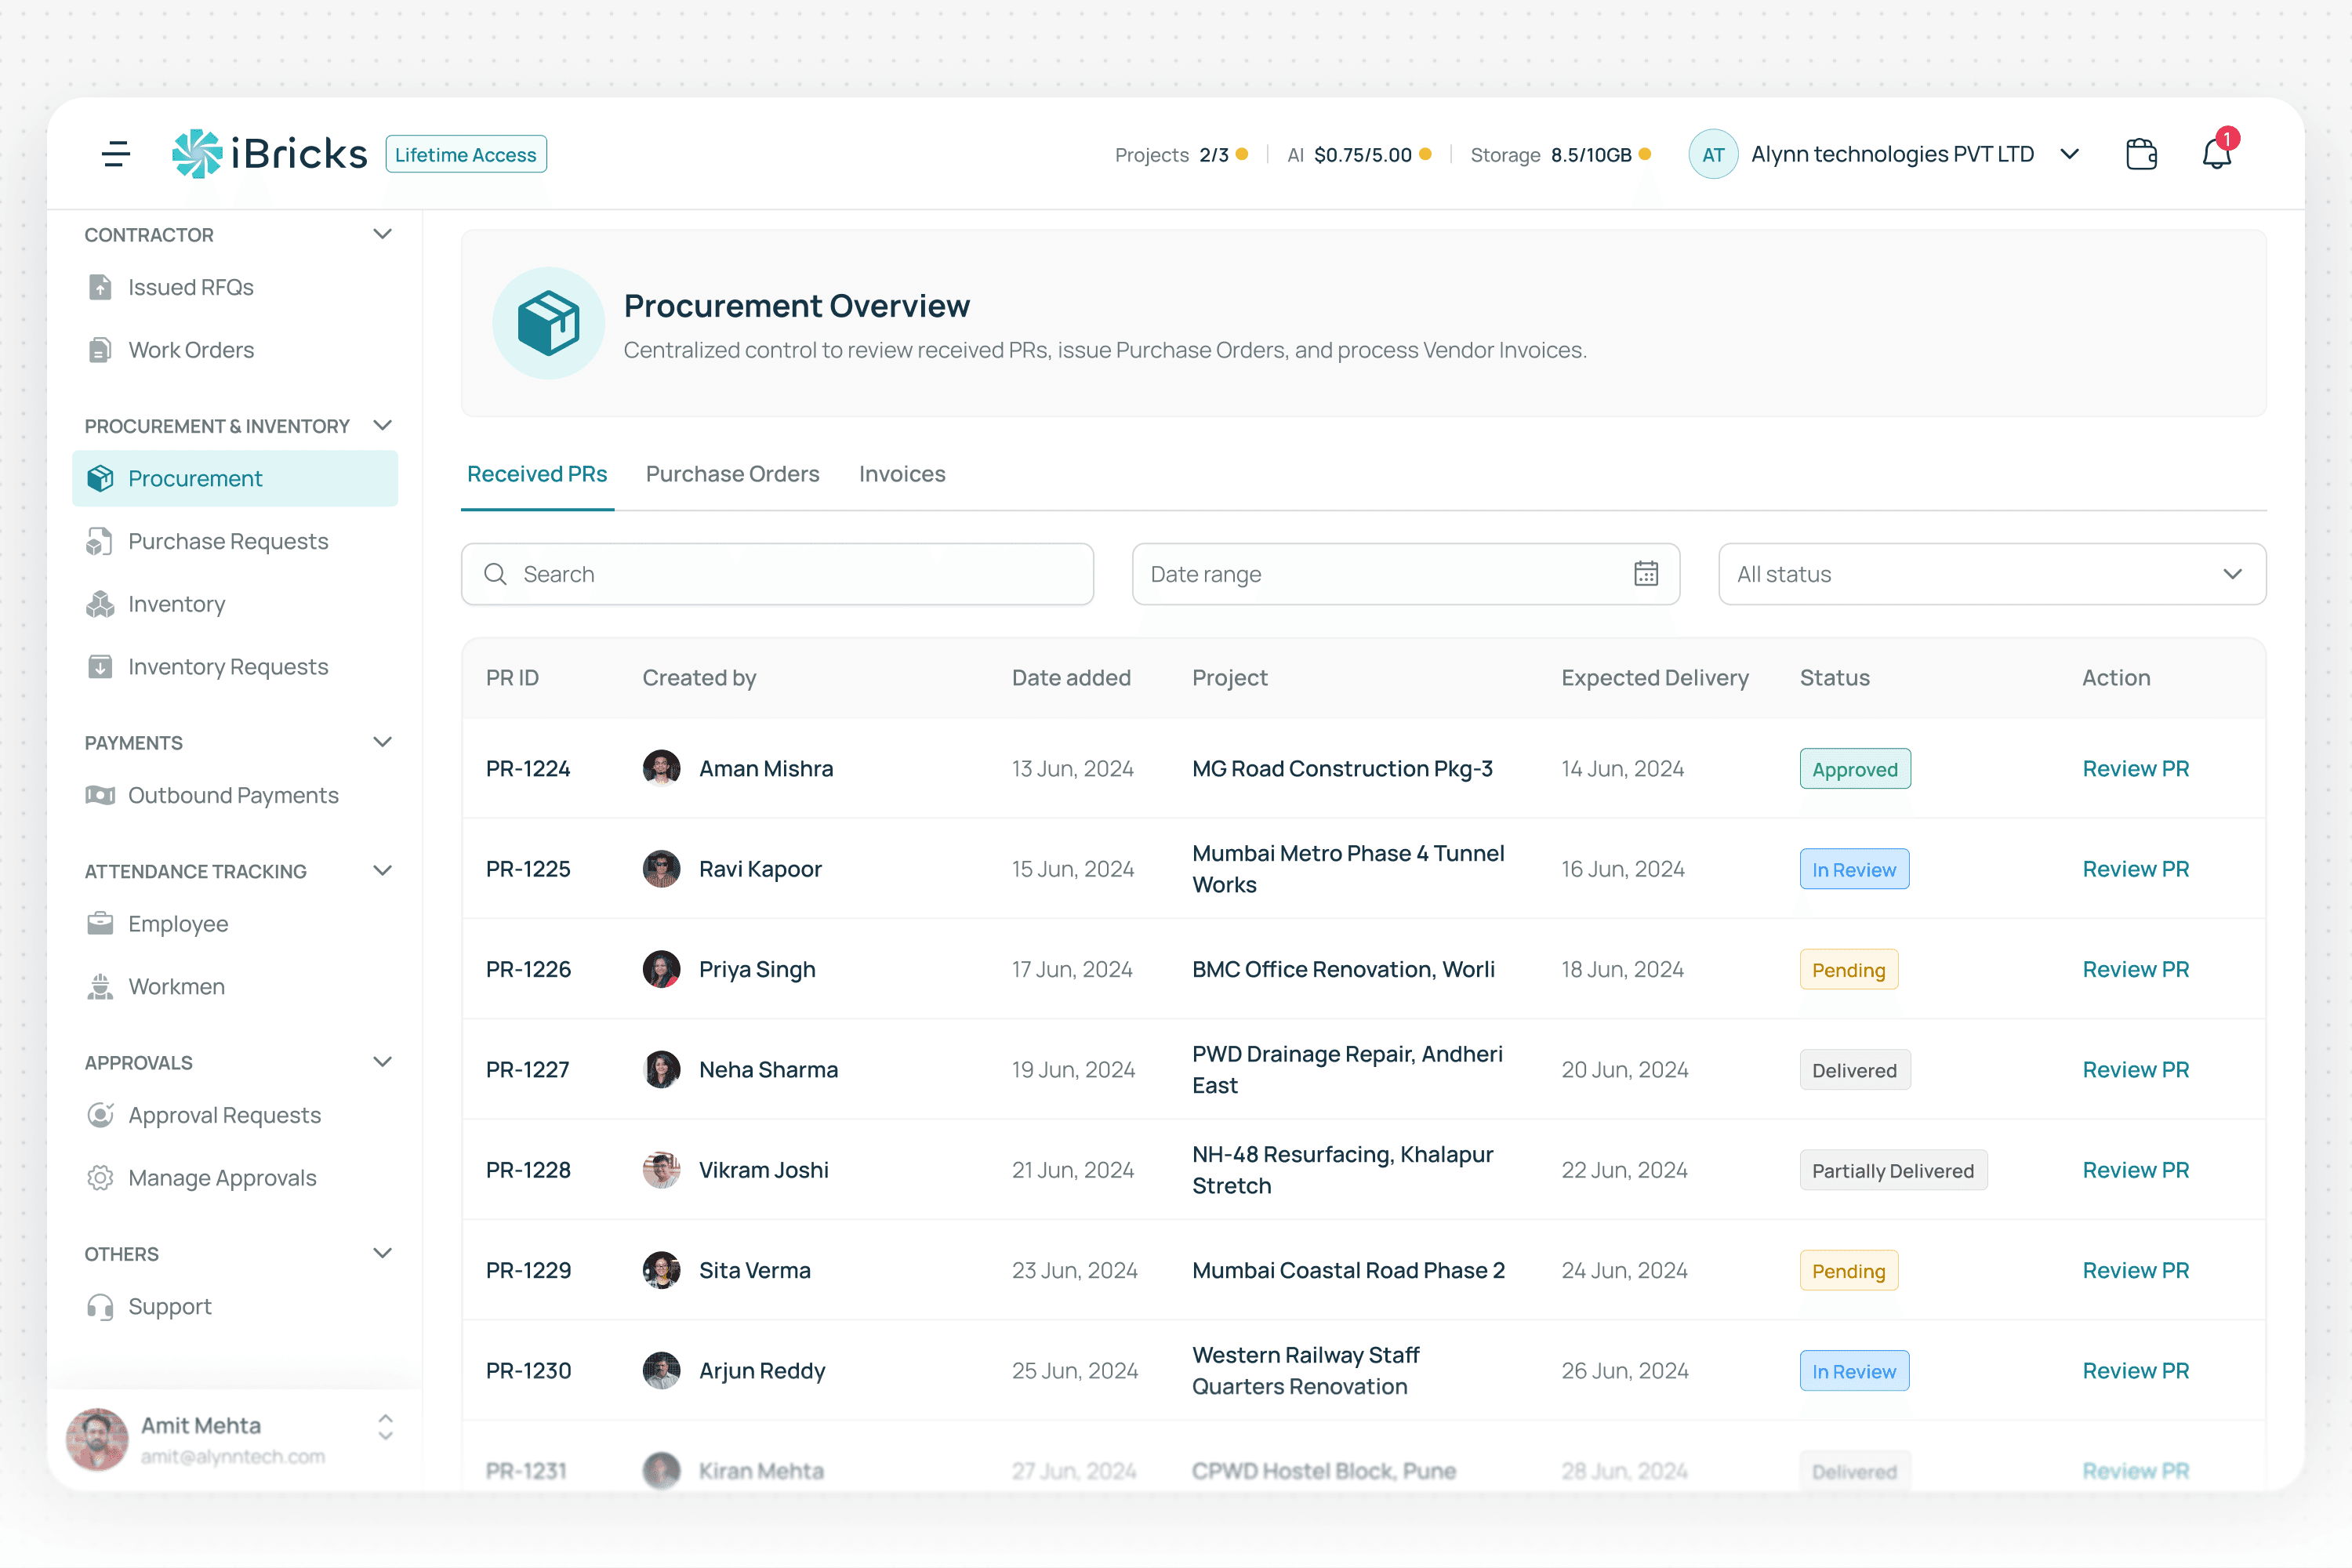Open the wallet icon in header
The width and height of the screenshot is (2352, 1568).
[x=2140, y=154]
